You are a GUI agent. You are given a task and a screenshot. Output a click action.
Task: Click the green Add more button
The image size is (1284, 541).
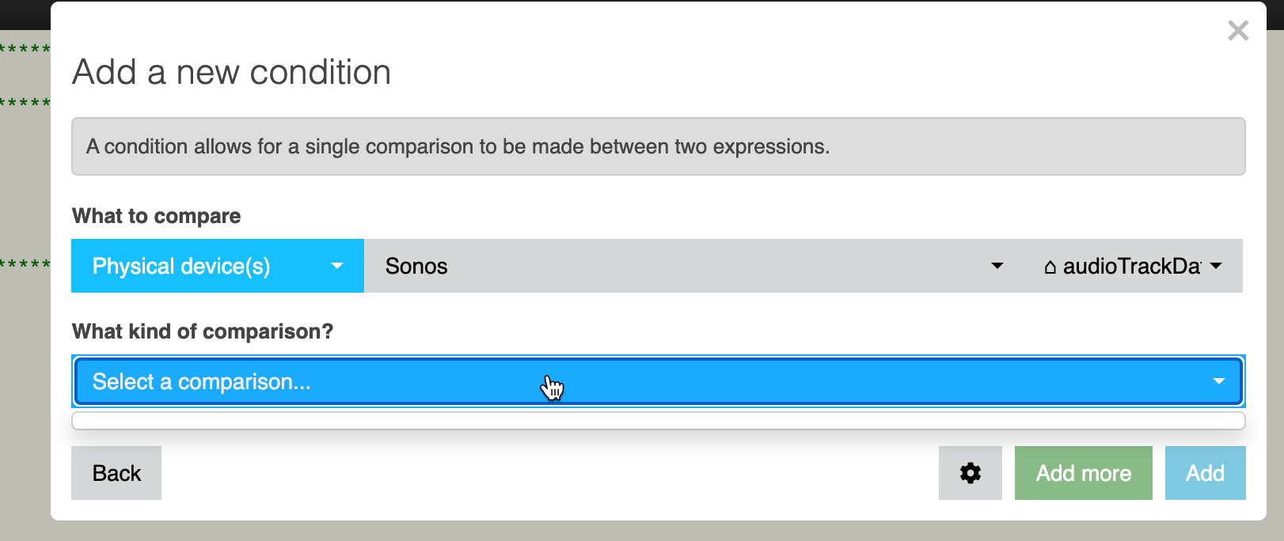[x=1084, y=473]
